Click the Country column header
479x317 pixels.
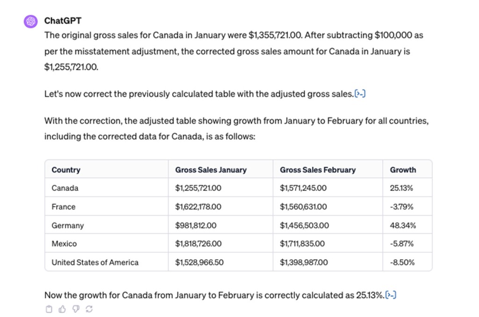[x=66, y=170]
